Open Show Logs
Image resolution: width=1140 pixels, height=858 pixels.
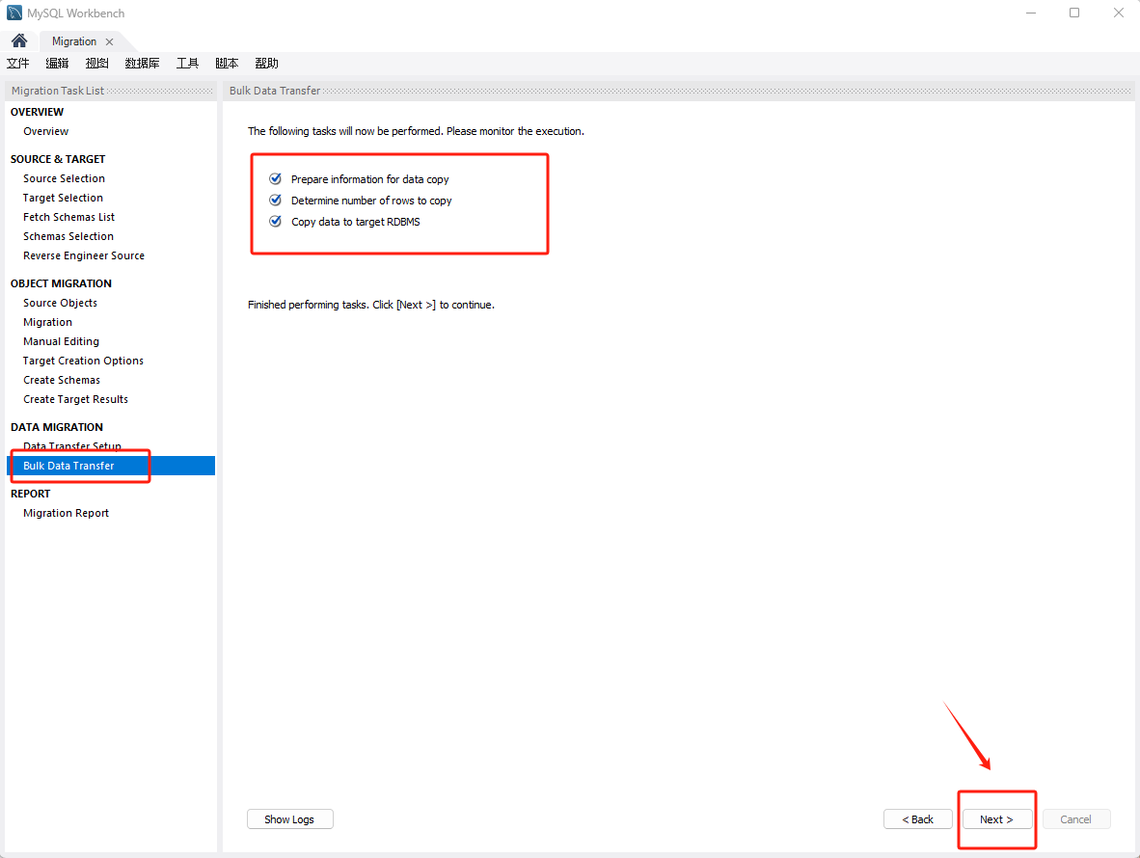(289, 818)
